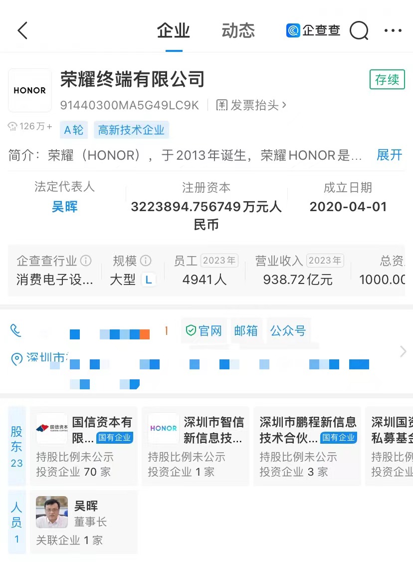Open the 公众号 button

click(x=288, y=330)
